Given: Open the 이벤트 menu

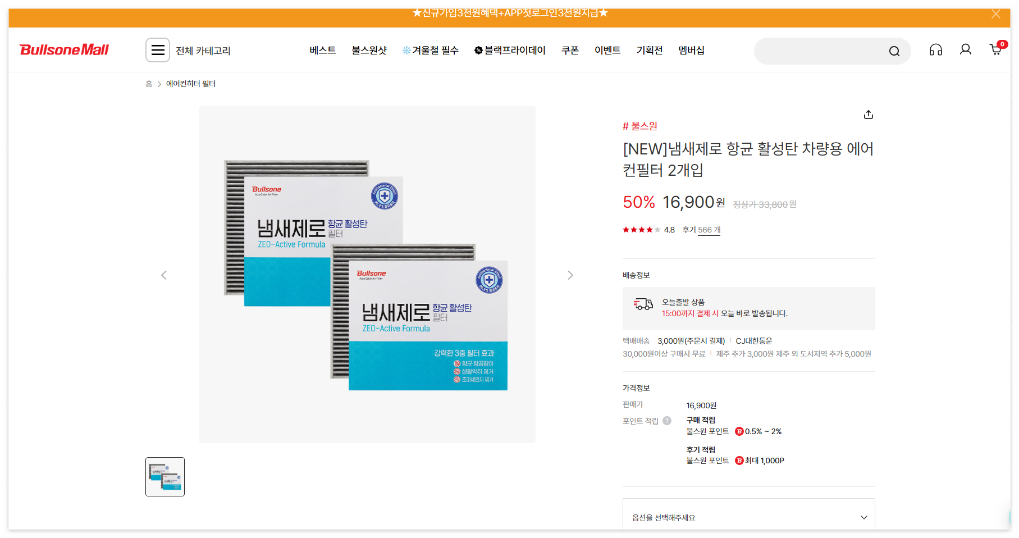Looking at the screenshot, I should pyautogui.click(x=607, y=51).
